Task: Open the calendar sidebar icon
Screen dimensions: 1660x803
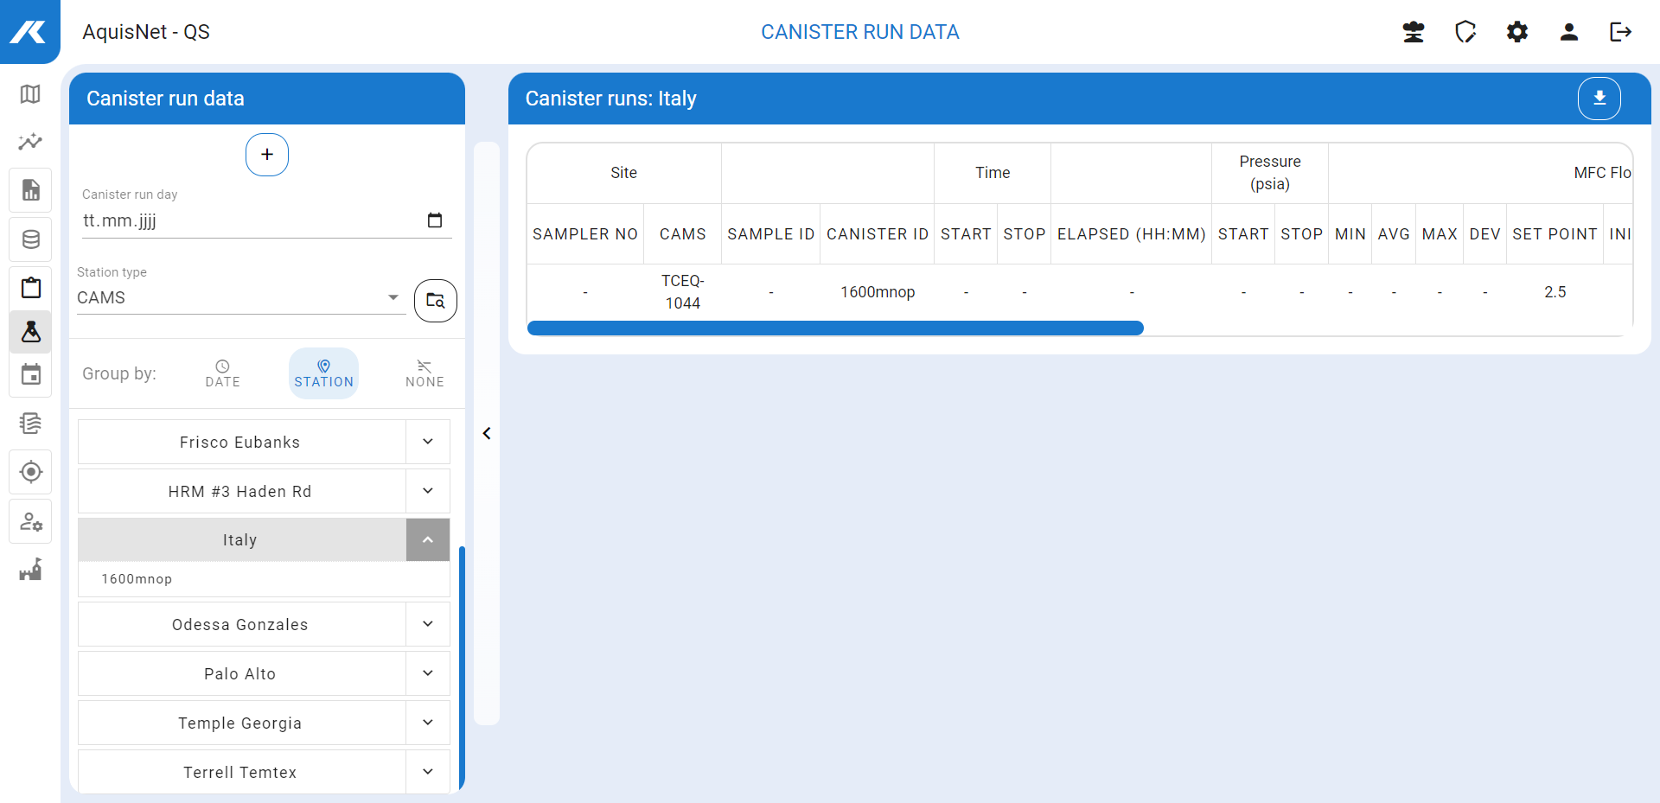Action: (30, 375)
